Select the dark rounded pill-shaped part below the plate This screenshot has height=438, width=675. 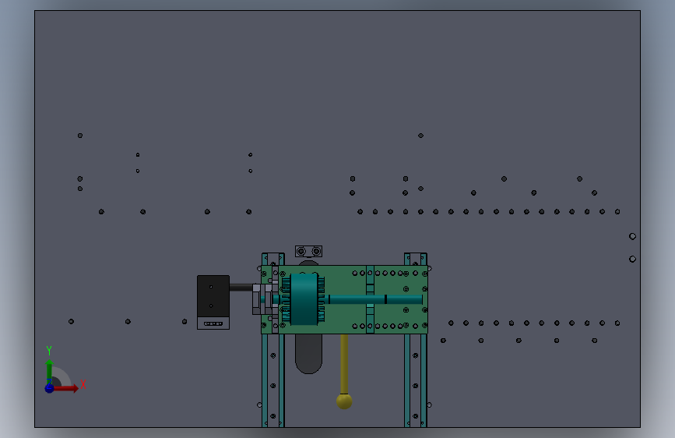click(308, 354)
